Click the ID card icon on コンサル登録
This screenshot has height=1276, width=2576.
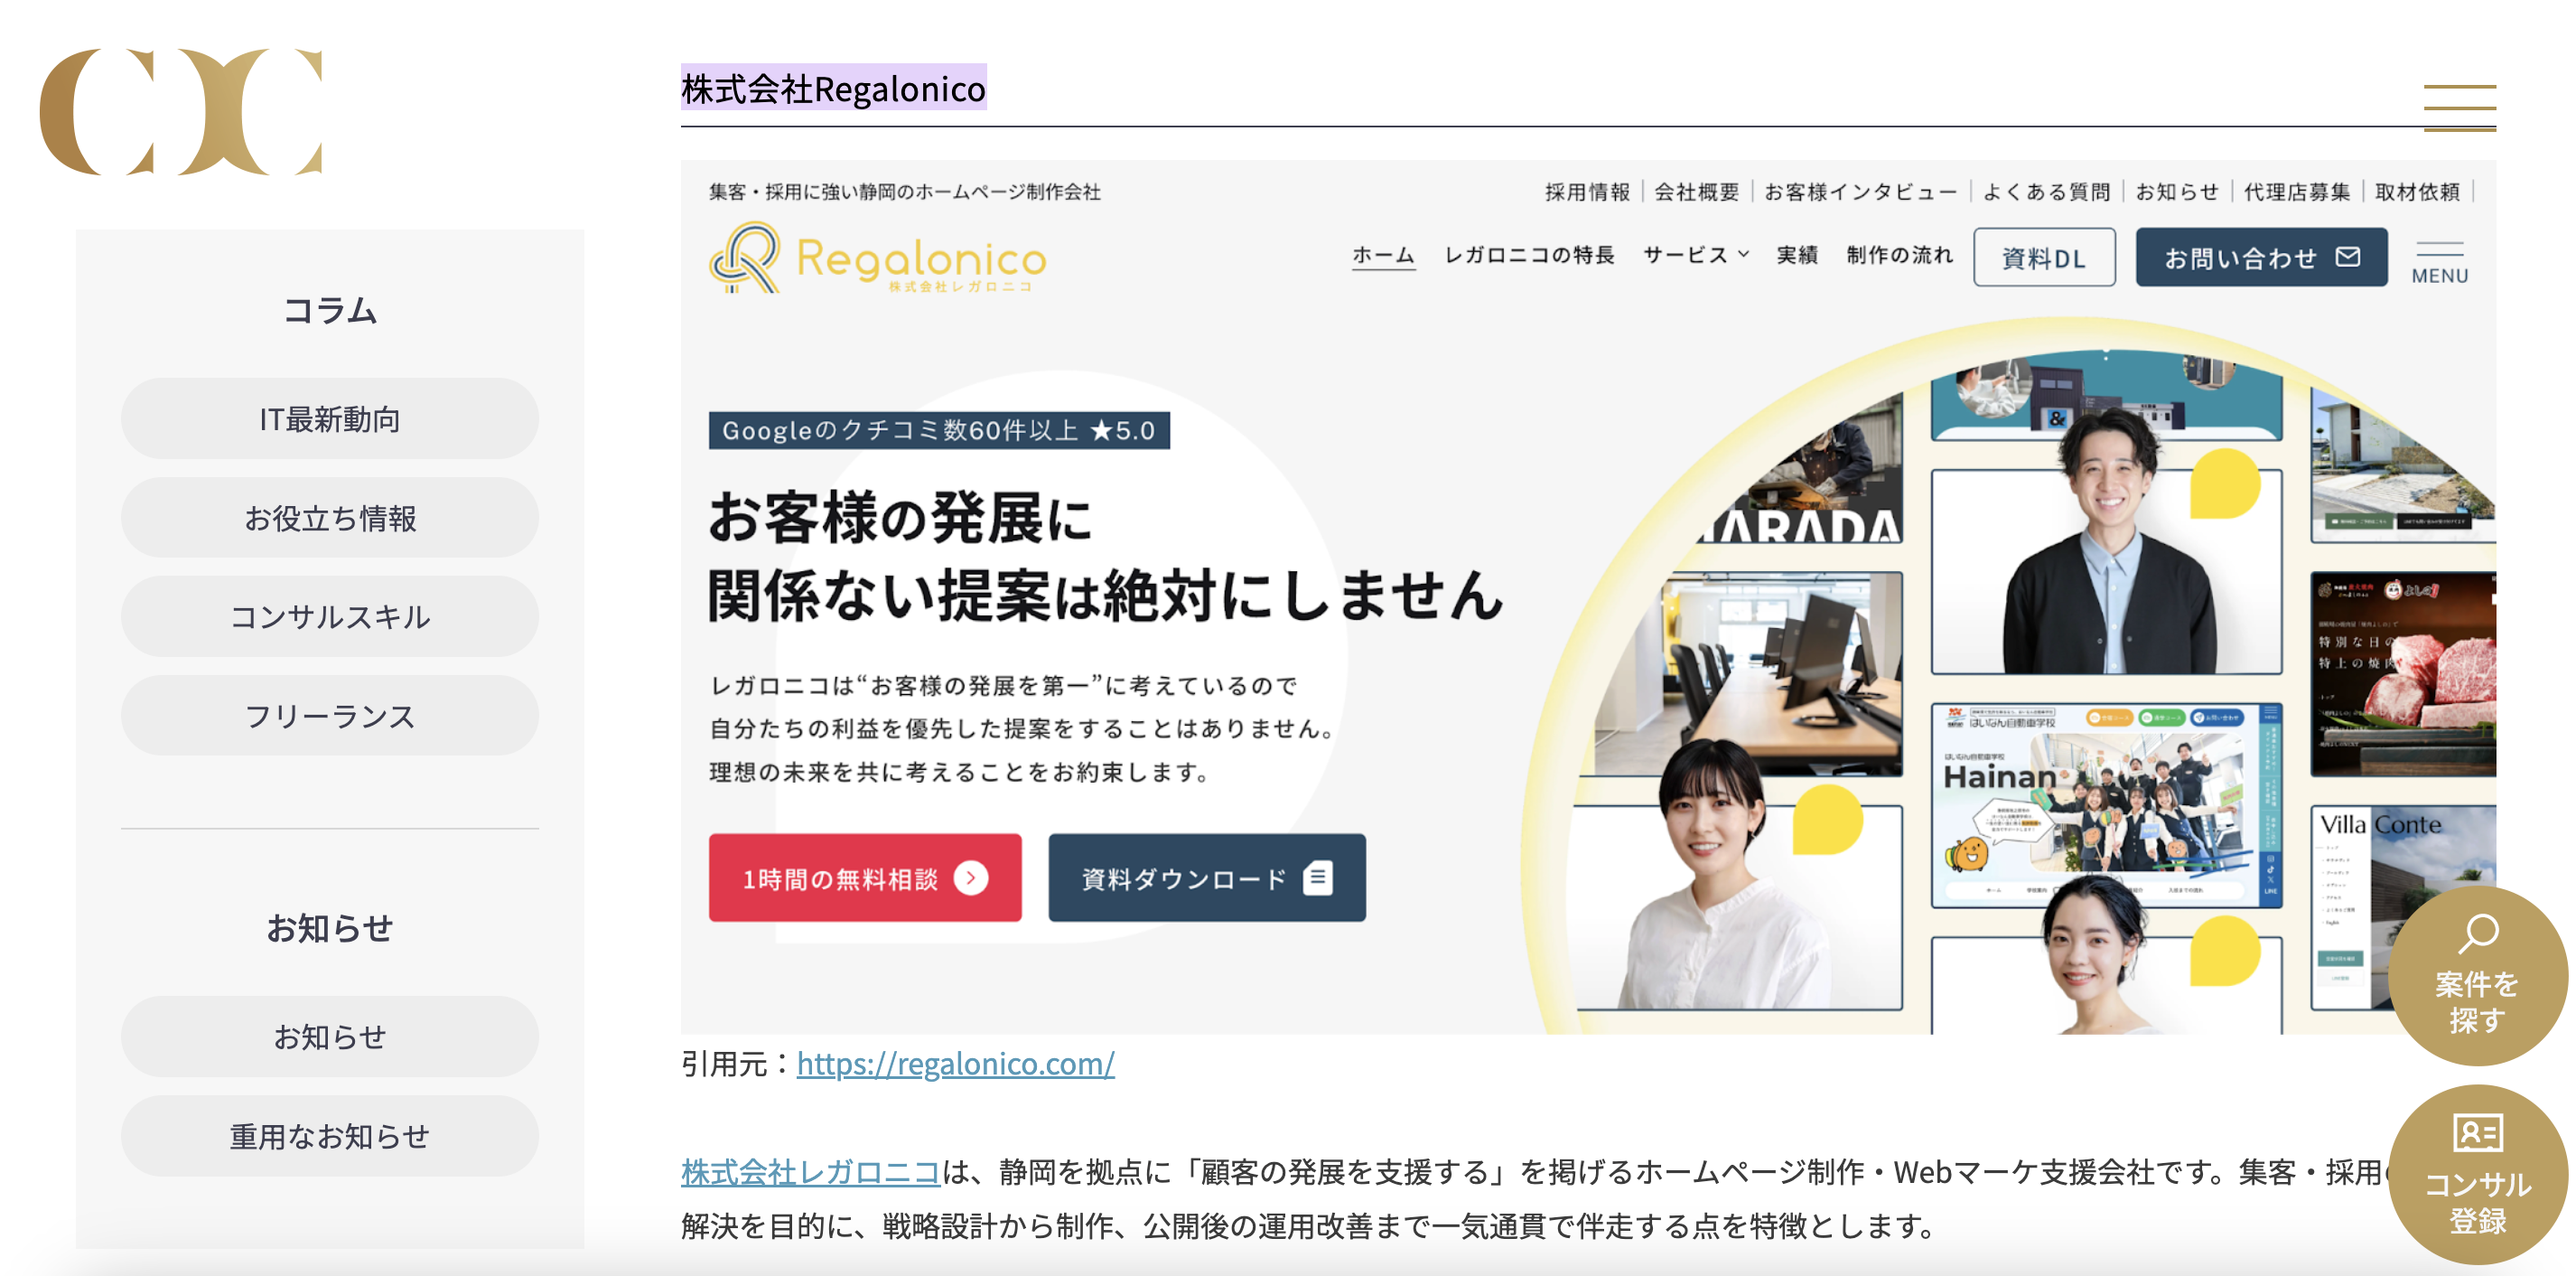(2478, 1133)
